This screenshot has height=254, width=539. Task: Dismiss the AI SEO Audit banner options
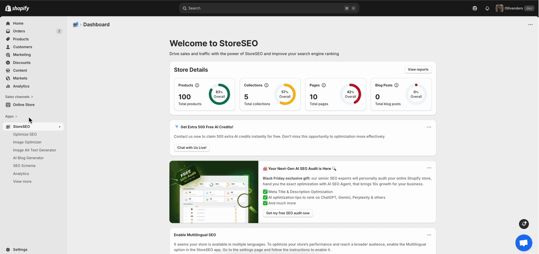coord(429,167)
